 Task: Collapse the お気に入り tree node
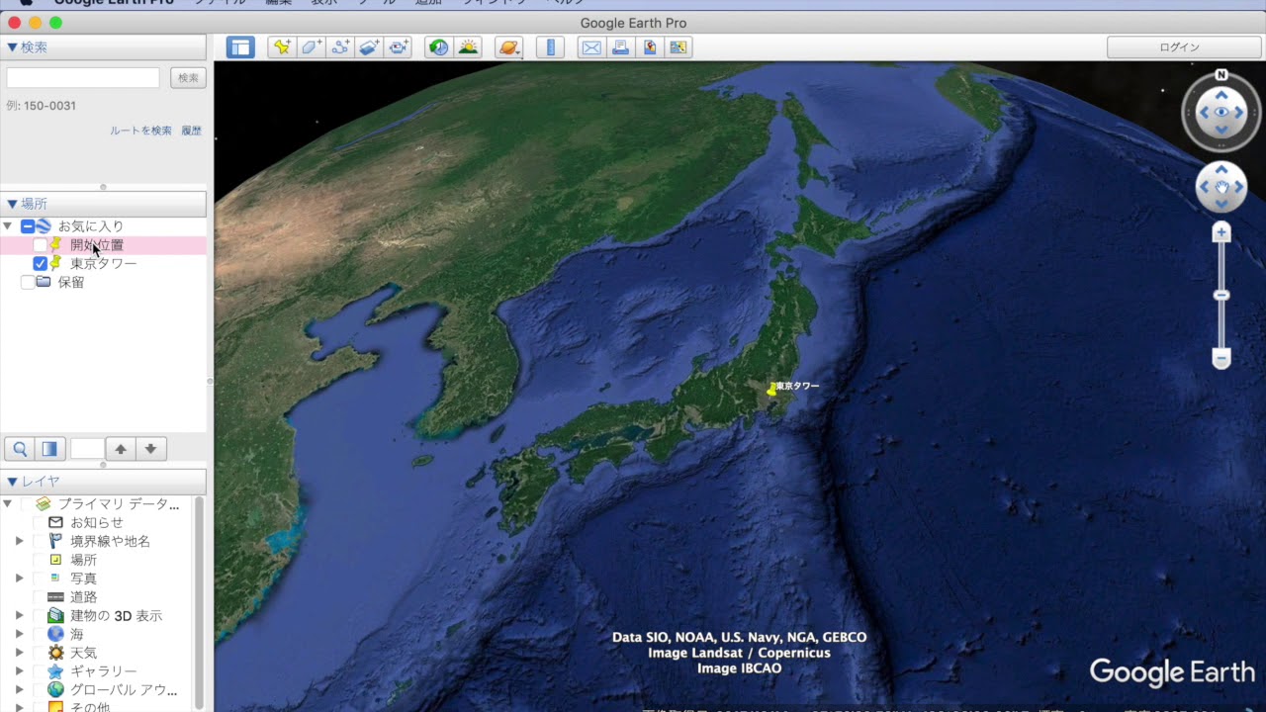(8, 226)
